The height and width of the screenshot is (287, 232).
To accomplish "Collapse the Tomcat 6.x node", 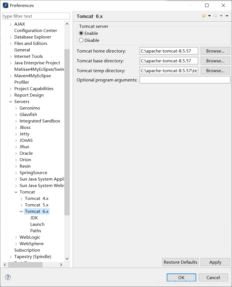I will (21, 211).
